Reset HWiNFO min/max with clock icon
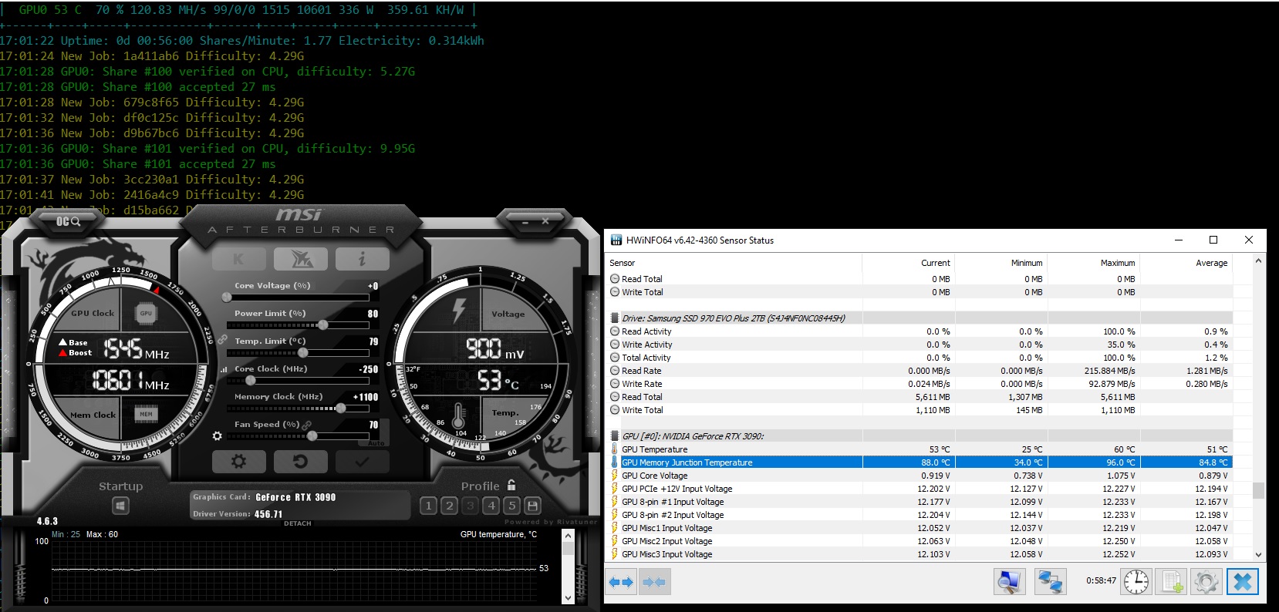The image size is (1279, 612). (x=1136, y=582)
